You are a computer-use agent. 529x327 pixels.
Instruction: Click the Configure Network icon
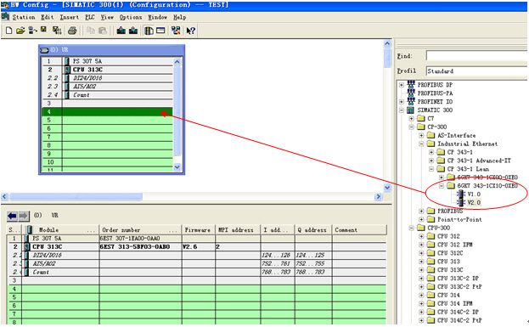coord(176,31)
